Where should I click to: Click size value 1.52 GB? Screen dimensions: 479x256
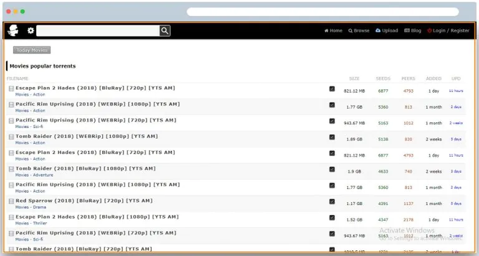coord(354,220)
